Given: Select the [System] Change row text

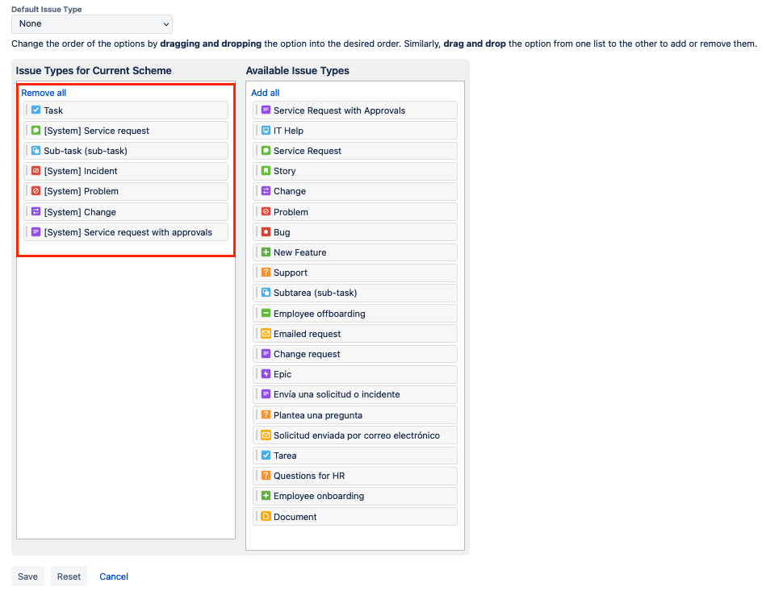Looking at the screenshot, I should (x=80, y=212).
